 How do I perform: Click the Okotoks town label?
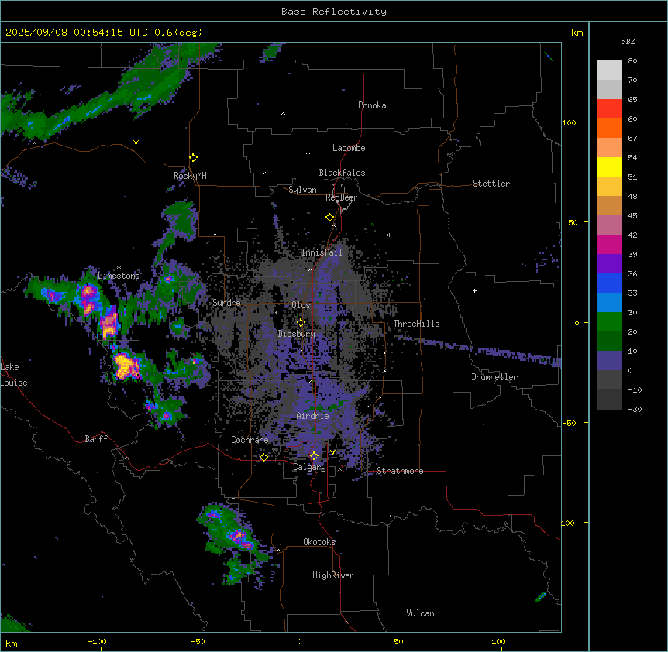319,542
